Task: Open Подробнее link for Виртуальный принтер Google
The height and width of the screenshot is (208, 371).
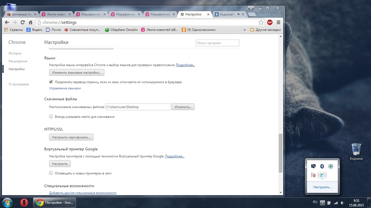Action: pyautogui.click(x=174, y=156)
